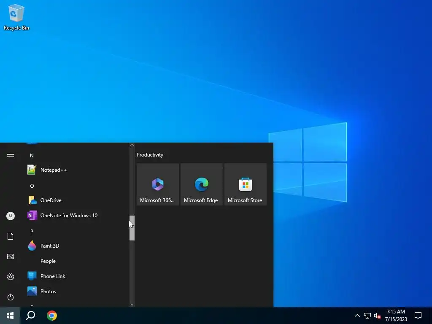Show hidden system tray icons
The height and width of the screenshot is (324, 432).
pos(357,316)
